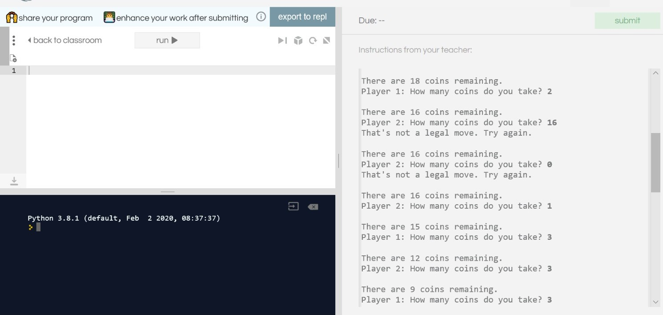Screen dimensions: 663x315
Task: Submit the assignment
Action: tap(627, 20)
